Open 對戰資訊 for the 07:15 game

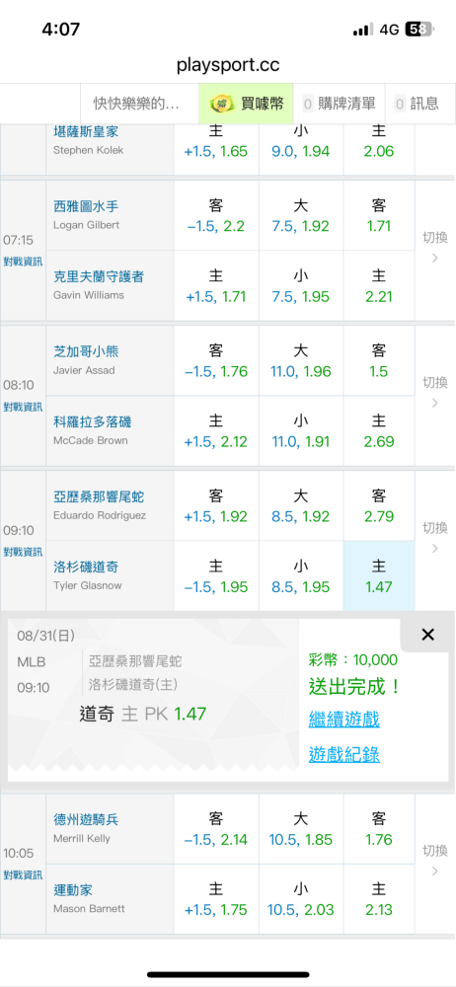pyautogui.click(x=23, y=260)
